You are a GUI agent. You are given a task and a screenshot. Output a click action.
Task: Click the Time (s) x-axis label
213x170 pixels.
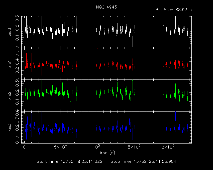(x=106, y=153)
